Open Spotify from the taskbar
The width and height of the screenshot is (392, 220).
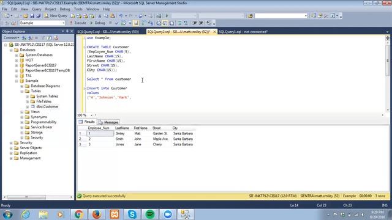[x=150, y=215]
